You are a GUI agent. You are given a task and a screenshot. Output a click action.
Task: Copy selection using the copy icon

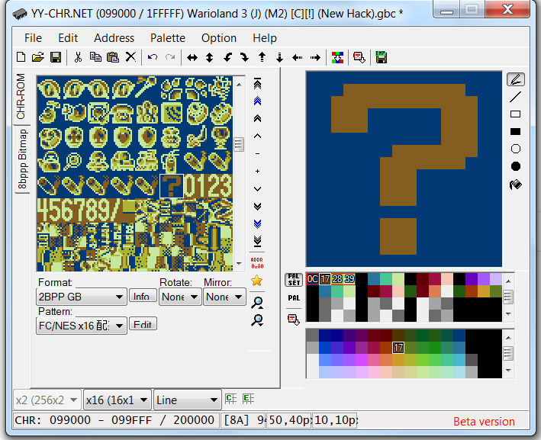tap(95, 57)
